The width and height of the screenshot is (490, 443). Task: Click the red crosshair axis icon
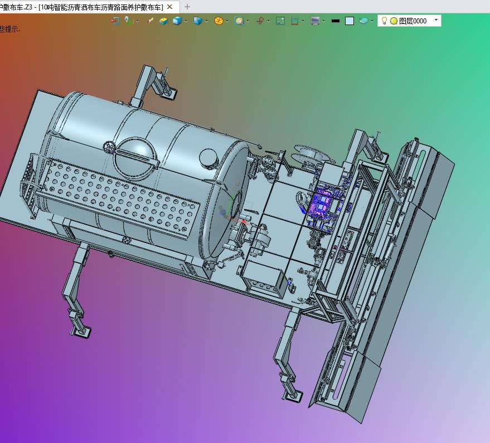(x=260, y=21)
